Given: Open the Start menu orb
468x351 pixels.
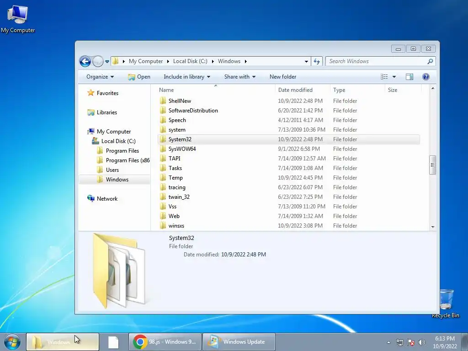Looking at the screenshot, I should tap(12, 342).
